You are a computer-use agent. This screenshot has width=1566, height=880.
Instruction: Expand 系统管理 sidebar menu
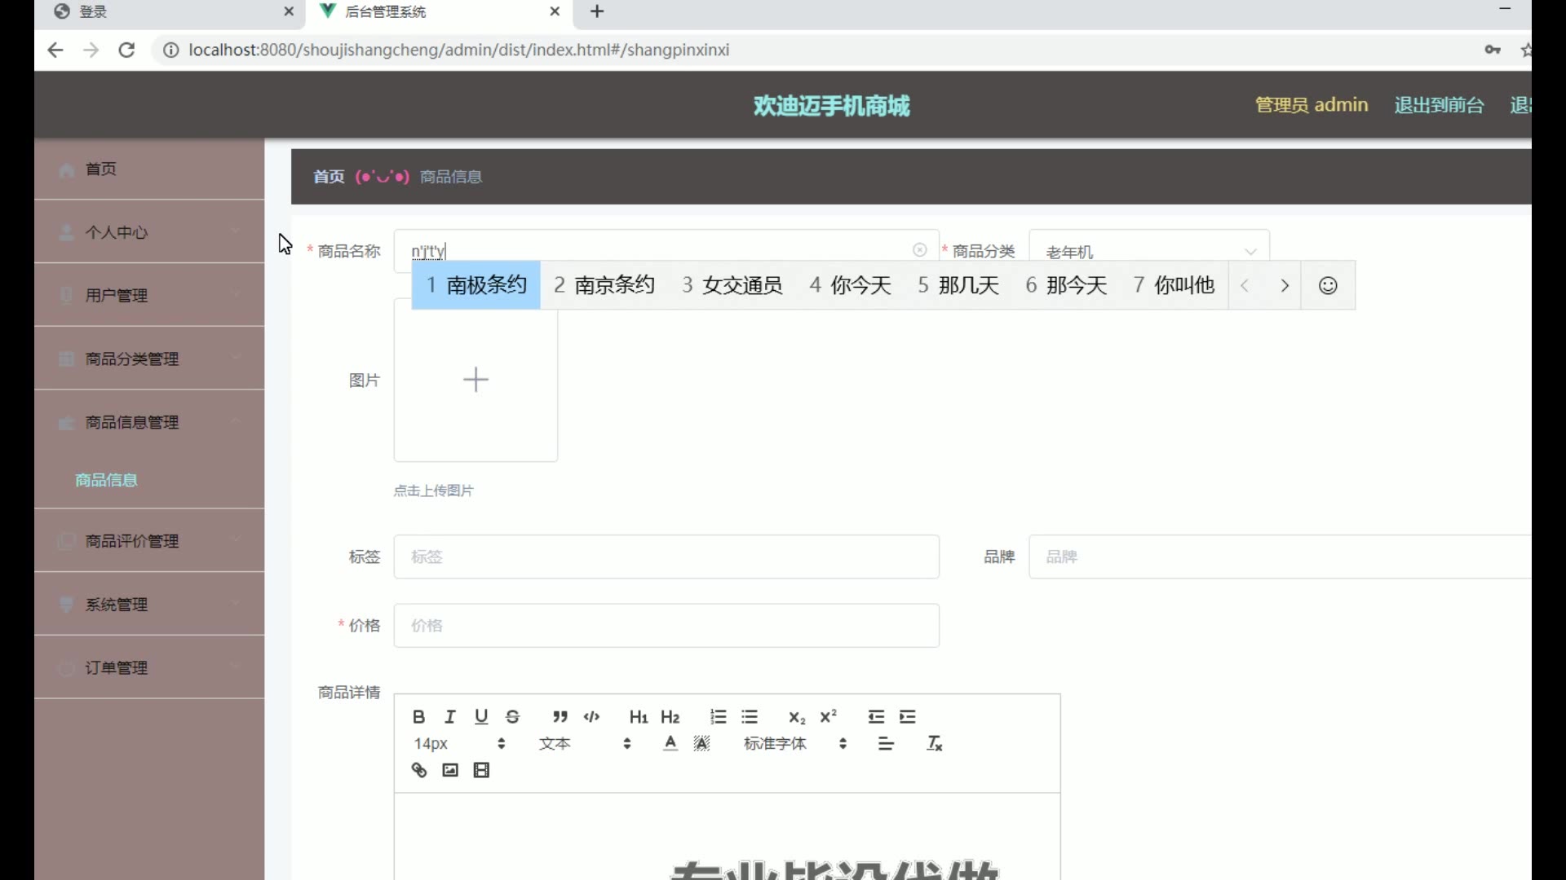149,605
